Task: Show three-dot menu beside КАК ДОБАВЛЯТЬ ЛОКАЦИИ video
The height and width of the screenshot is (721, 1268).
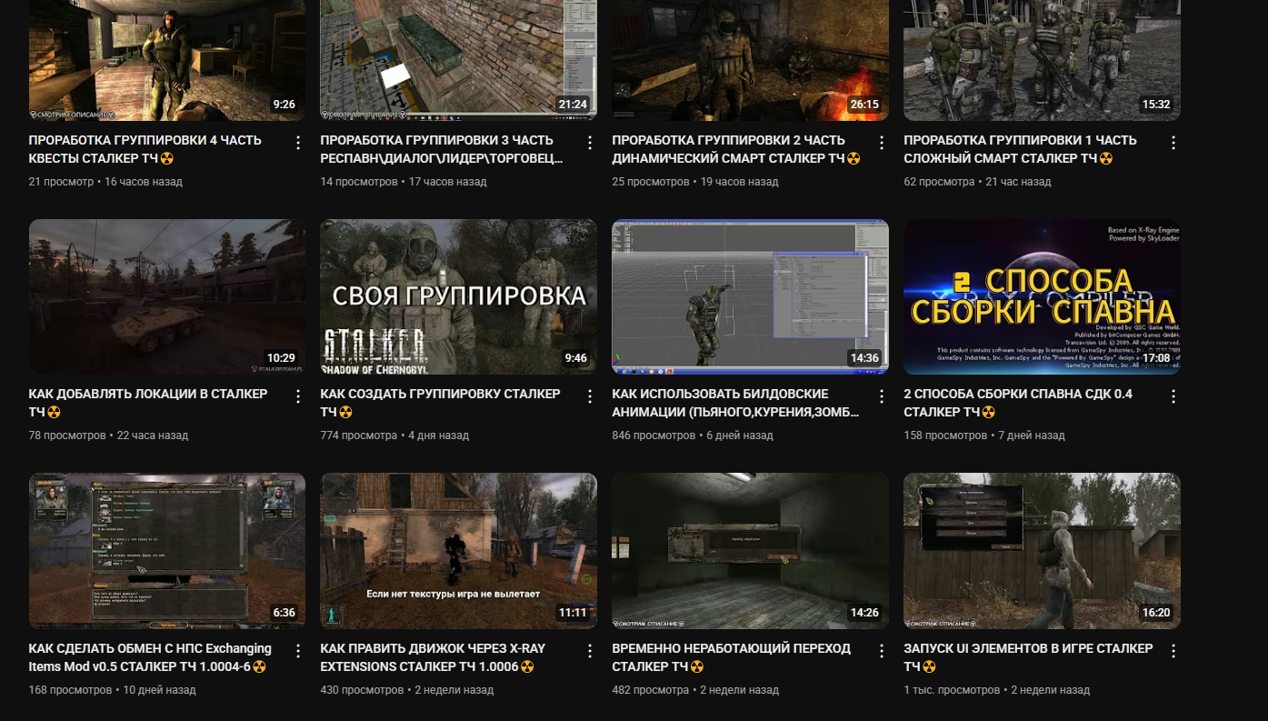Action: pos(297,396)
